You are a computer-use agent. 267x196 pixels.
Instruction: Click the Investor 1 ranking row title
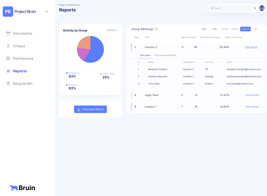click(x=150, y=107)
